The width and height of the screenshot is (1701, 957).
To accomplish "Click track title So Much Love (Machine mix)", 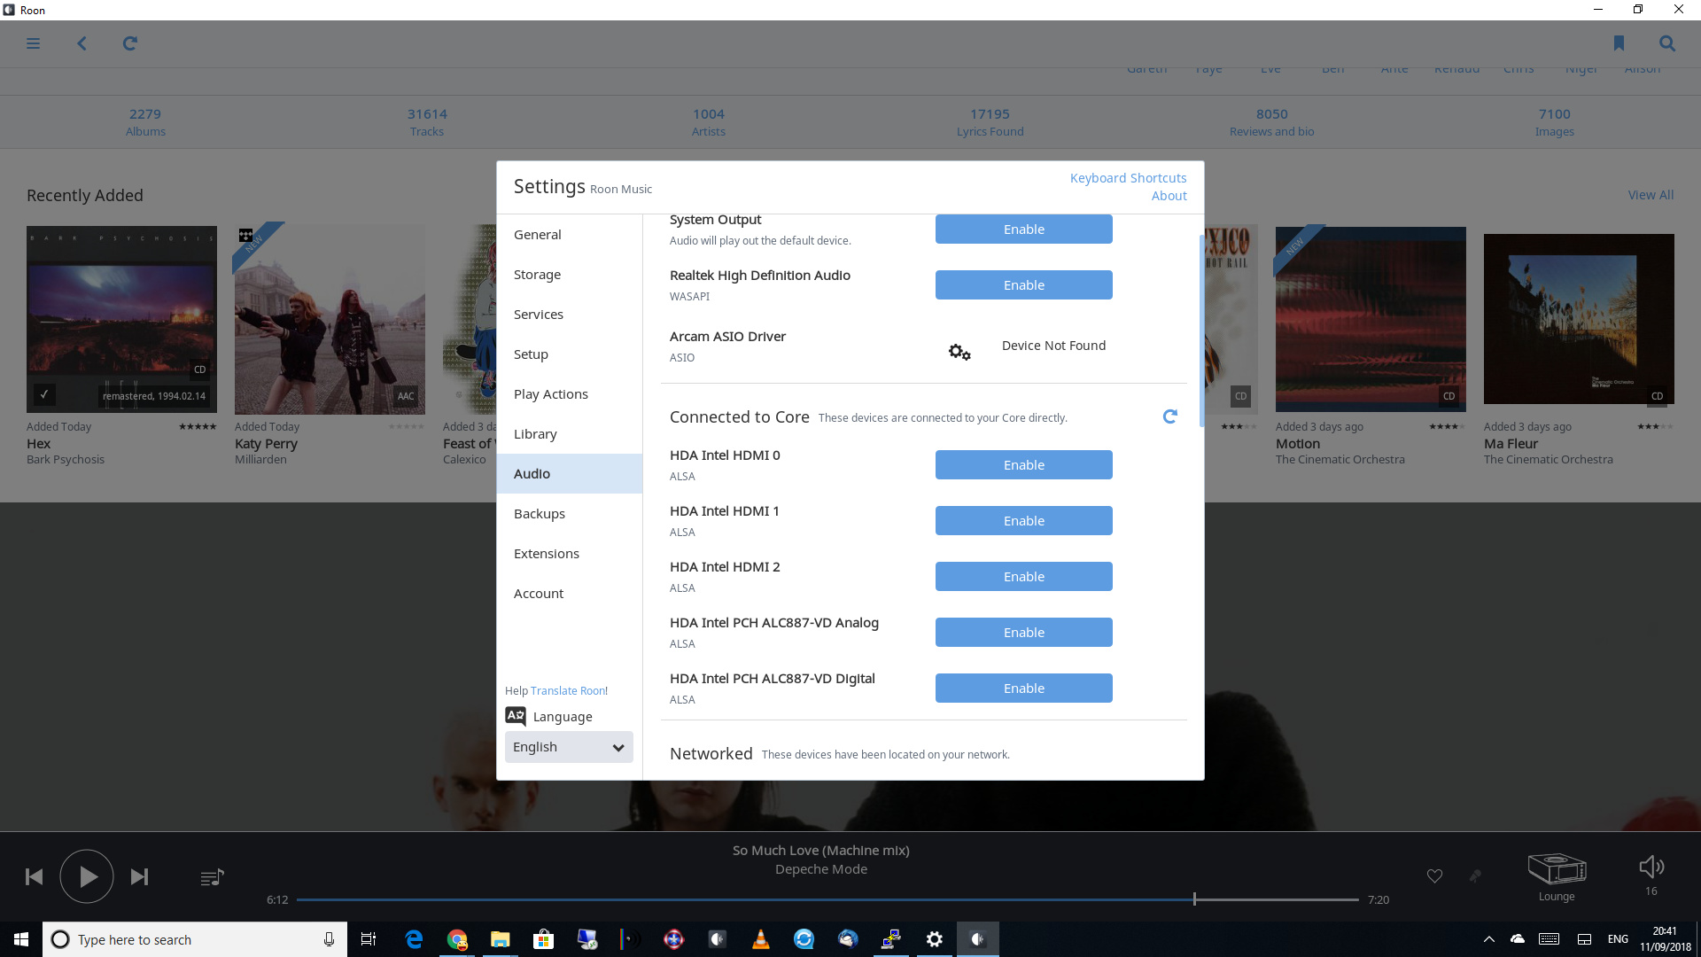I will click(x=820, y=851).
